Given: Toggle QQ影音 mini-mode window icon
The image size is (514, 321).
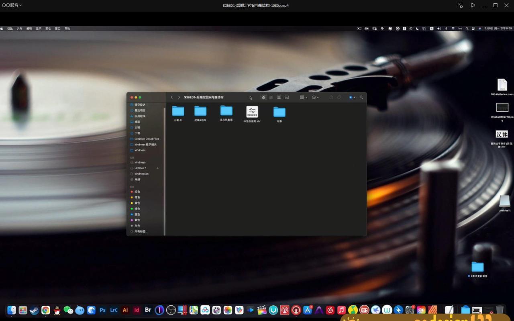Looking at the screenshot, I should (x=460, y=5).
